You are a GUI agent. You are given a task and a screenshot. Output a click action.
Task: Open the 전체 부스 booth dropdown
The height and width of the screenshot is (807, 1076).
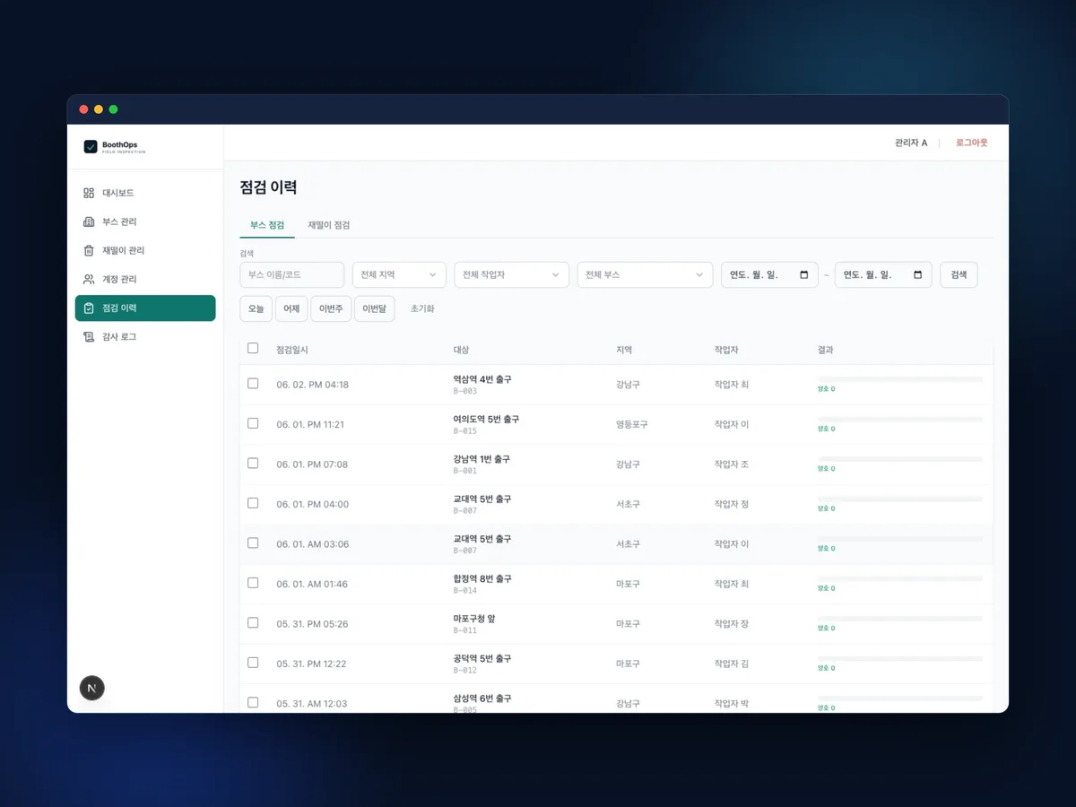(x=645, y=274)
